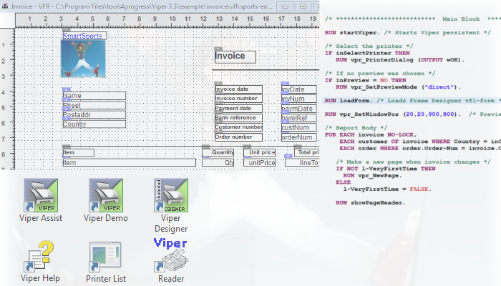The width and height of the screenshot is (501, 286).
Task: Select the lineTo detail field
Action: [302, 162]
